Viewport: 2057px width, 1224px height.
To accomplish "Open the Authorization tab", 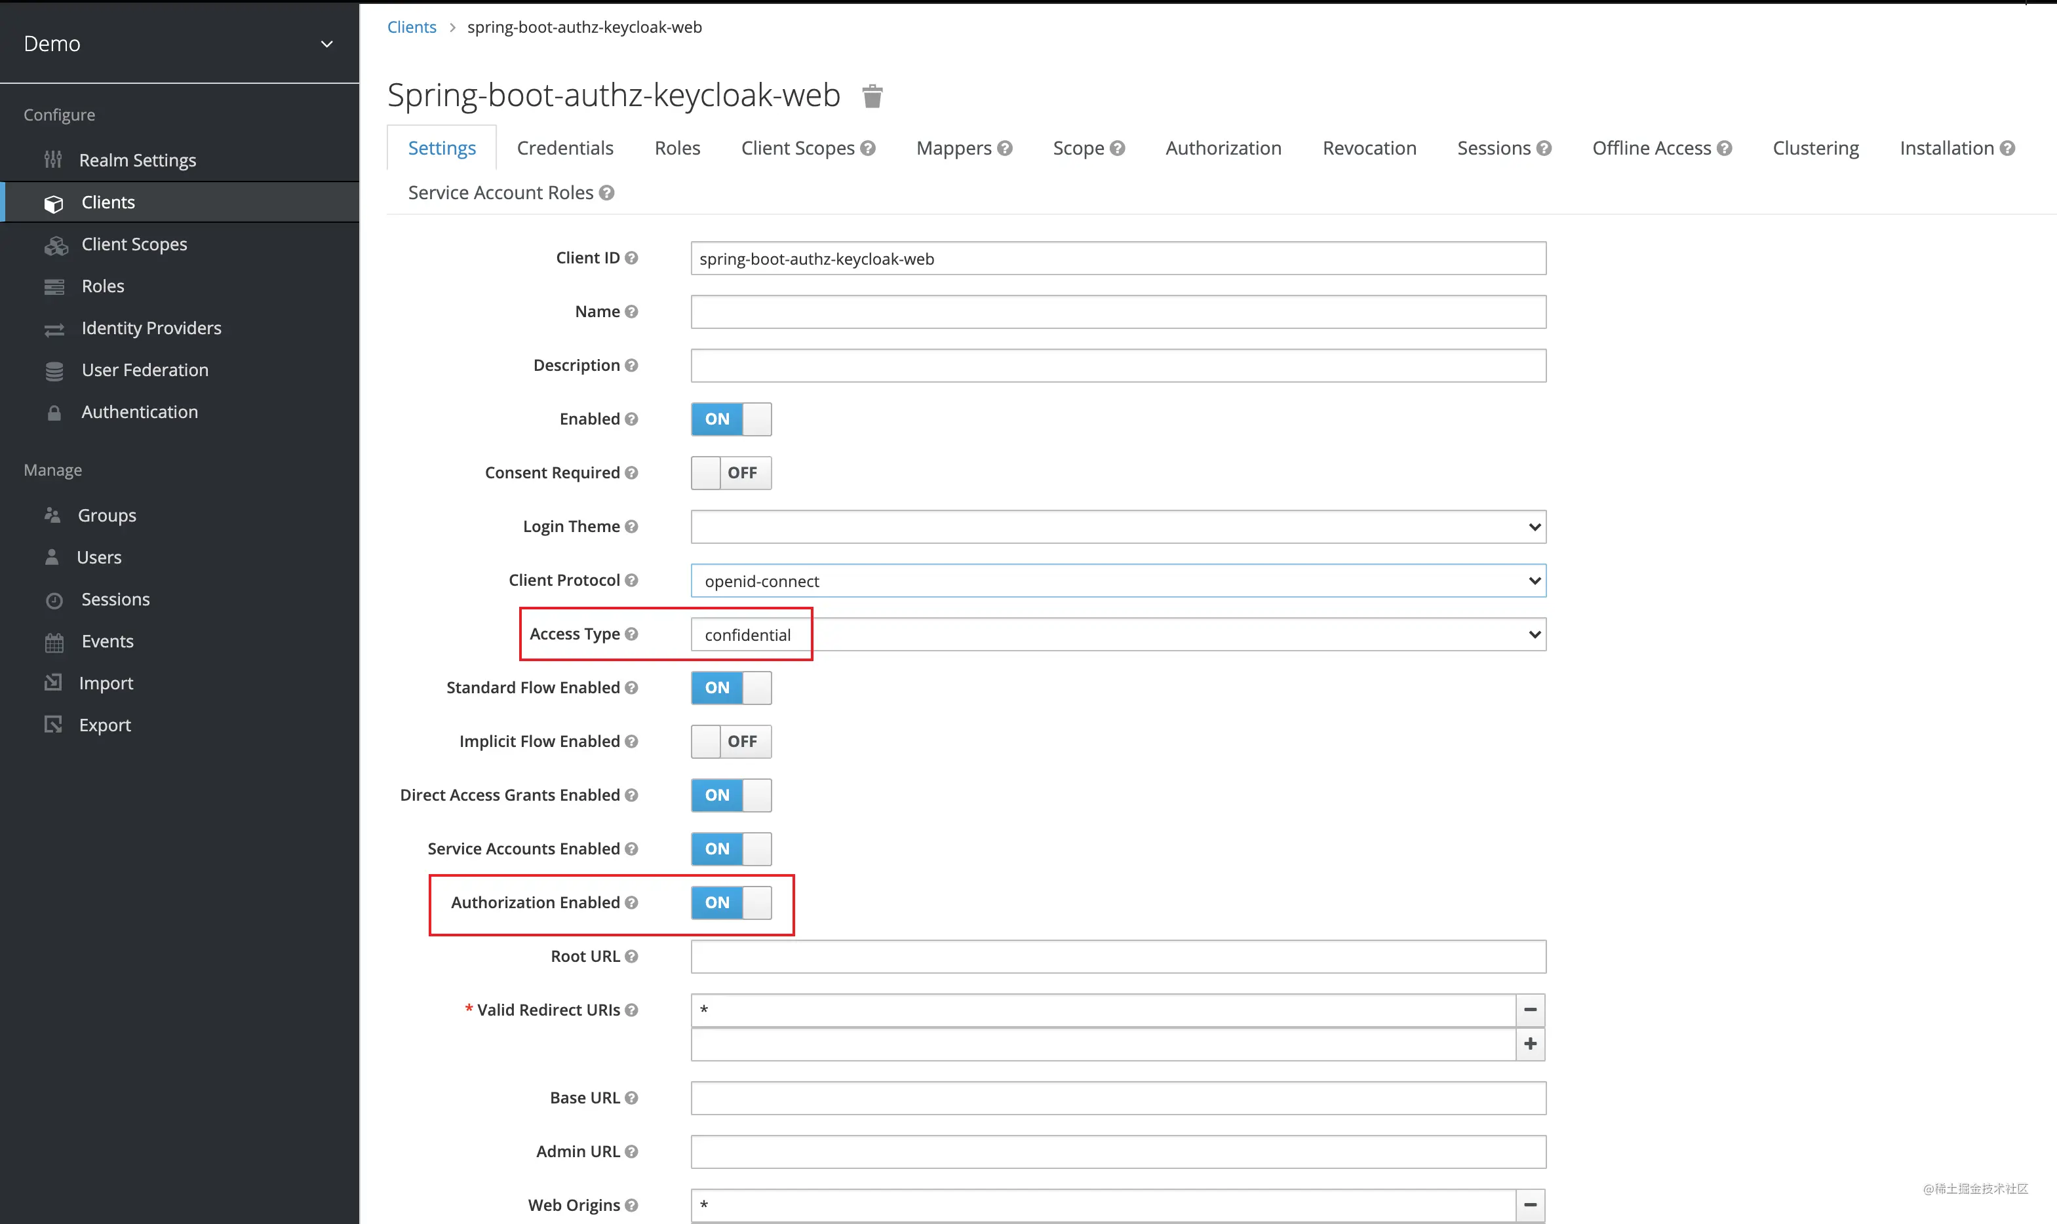I will 1224,149.
